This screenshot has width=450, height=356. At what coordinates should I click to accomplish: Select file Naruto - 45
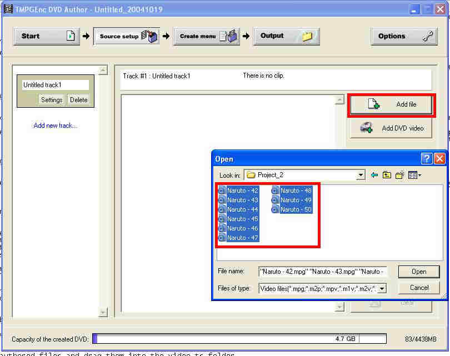point(243,219)
